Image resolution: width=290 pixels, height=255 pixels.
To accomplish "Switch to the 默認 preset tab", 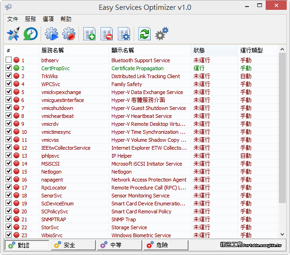I will click(x=27, y=245).
